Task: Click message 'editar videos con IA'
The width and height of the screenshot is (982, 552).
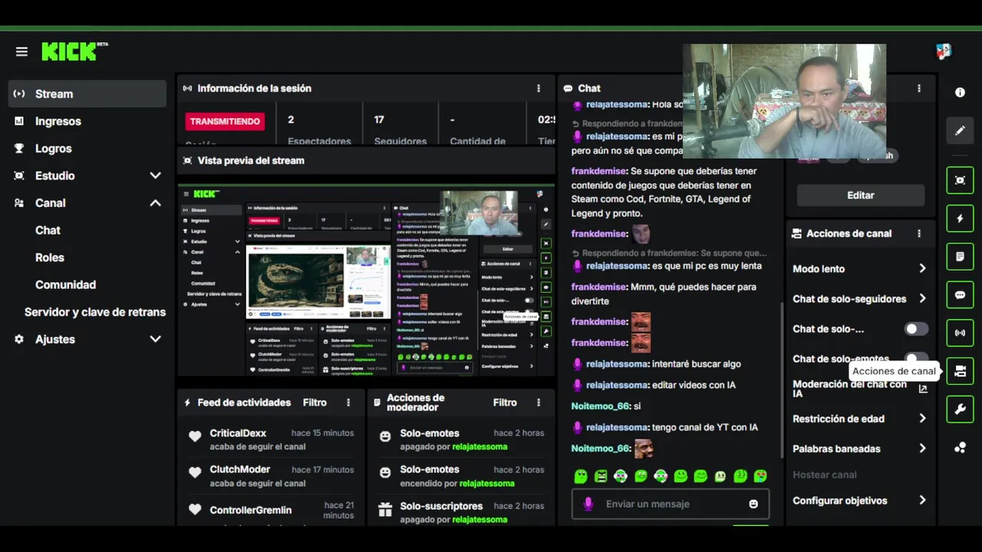Action: 694,385
